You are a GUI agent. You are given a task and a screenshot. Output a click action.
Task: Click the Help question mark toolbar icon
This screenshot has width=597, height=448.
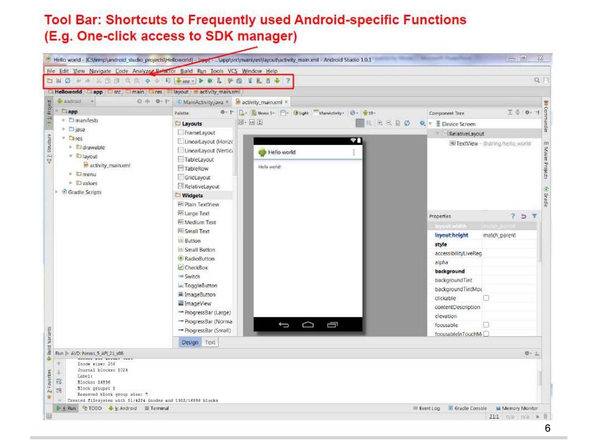[288, 80]
